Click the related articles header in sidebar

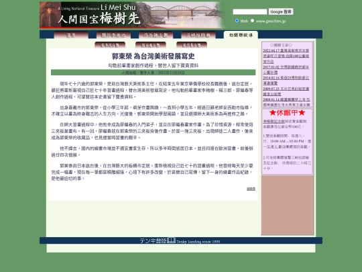281,45
